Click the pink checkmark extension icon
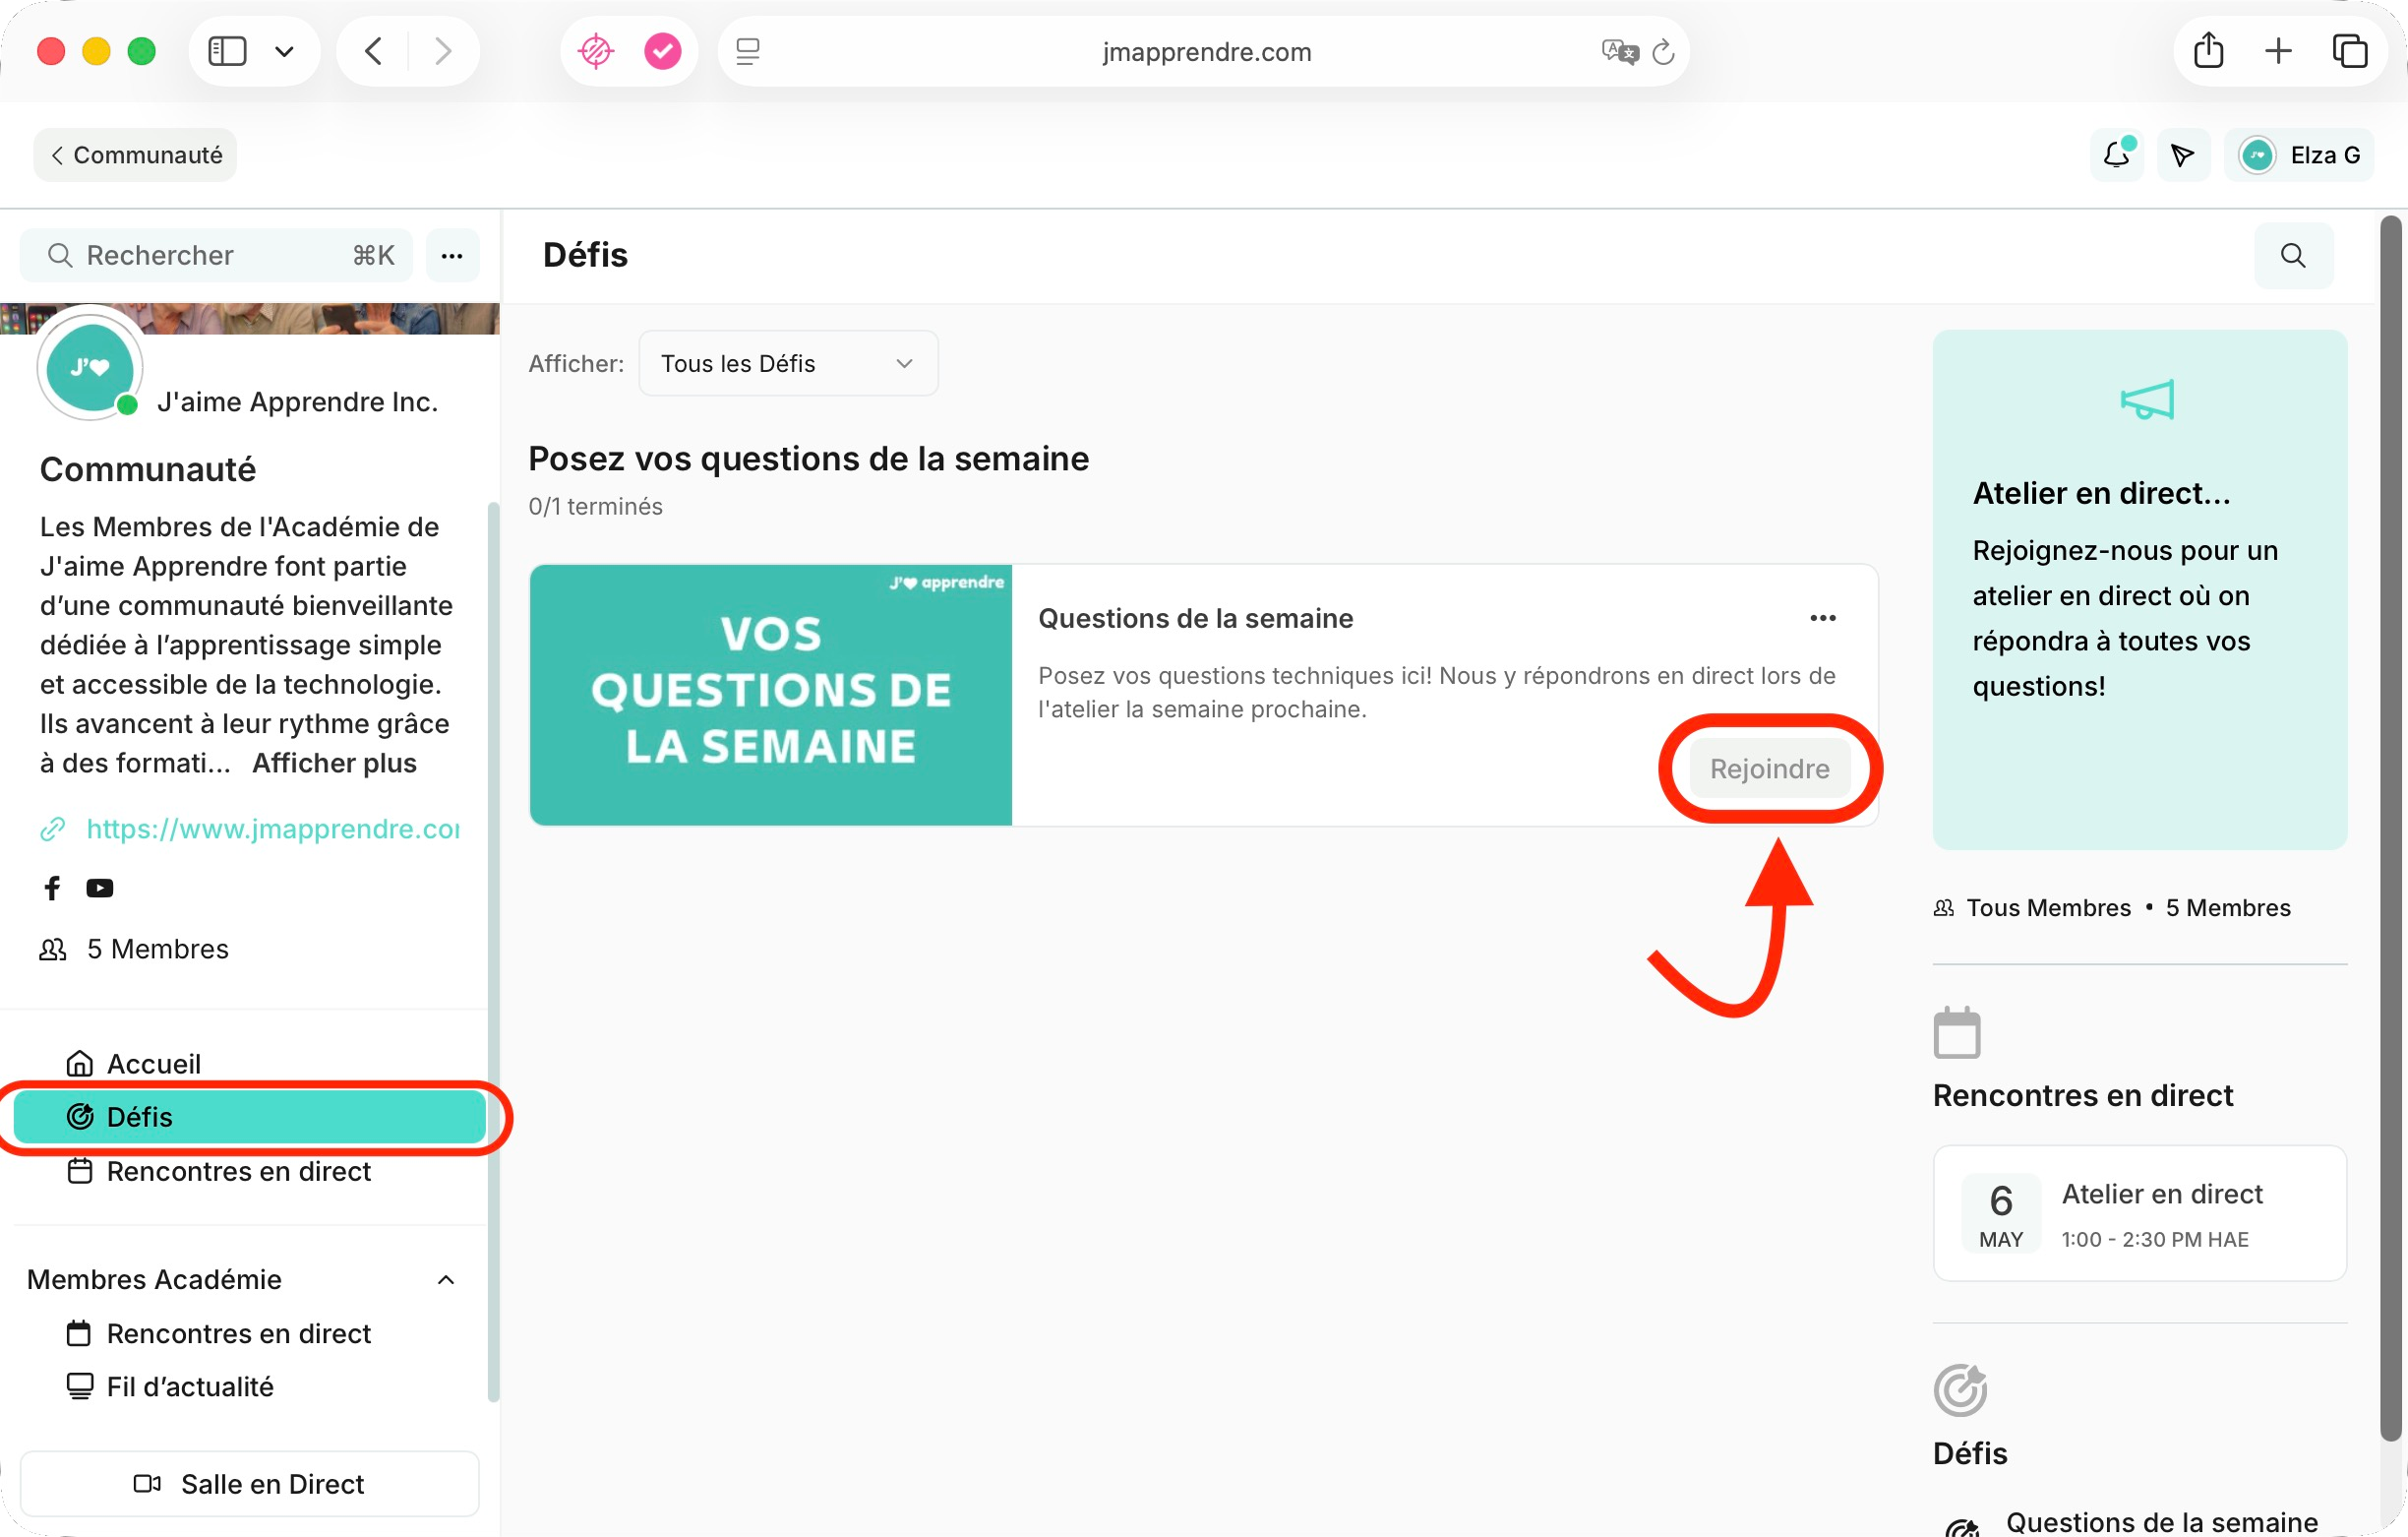 [x=662, y=51]
